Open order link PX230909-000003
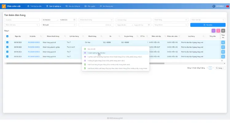 34,52
